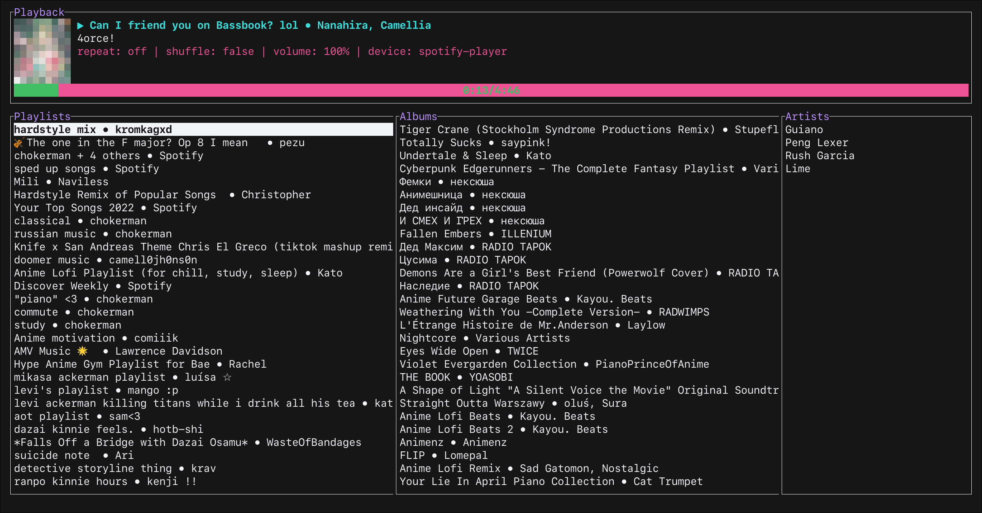Click the volume: 100% indicator

tap(311, 52)
